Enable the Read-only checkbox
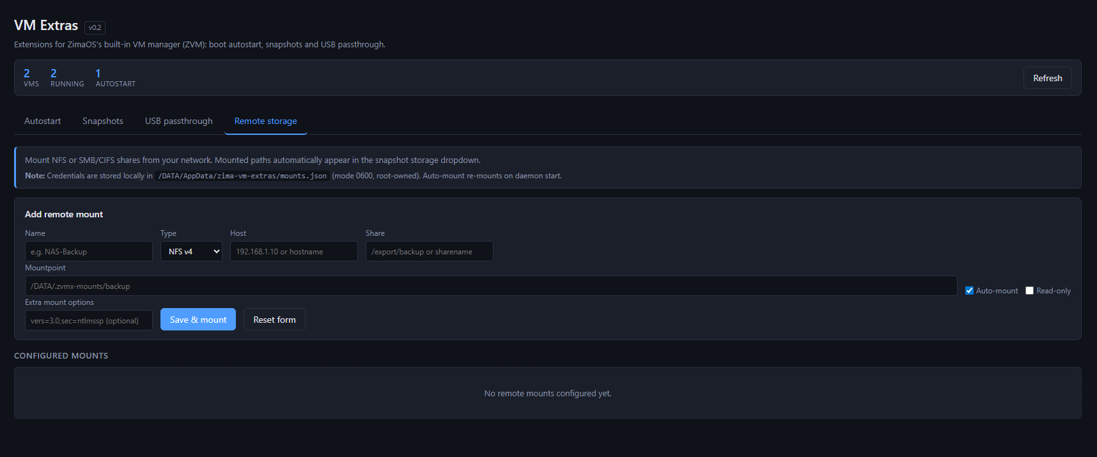The image size is (1097, 457). (x=1029, y=290)
